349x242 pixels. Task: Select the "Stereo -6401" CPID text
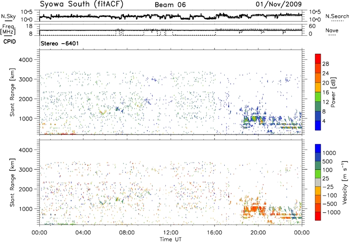coord(60,43)
